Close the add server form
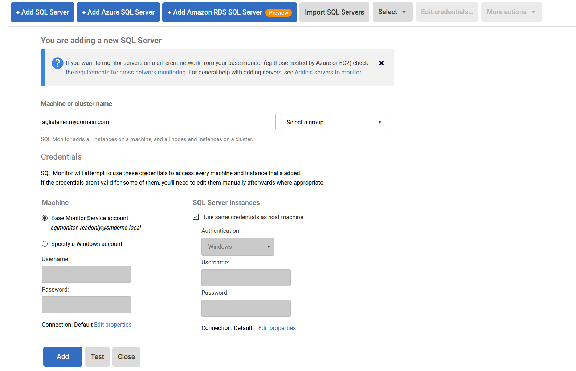This screenshot has width=576, height=371. [x=126, y=356]
